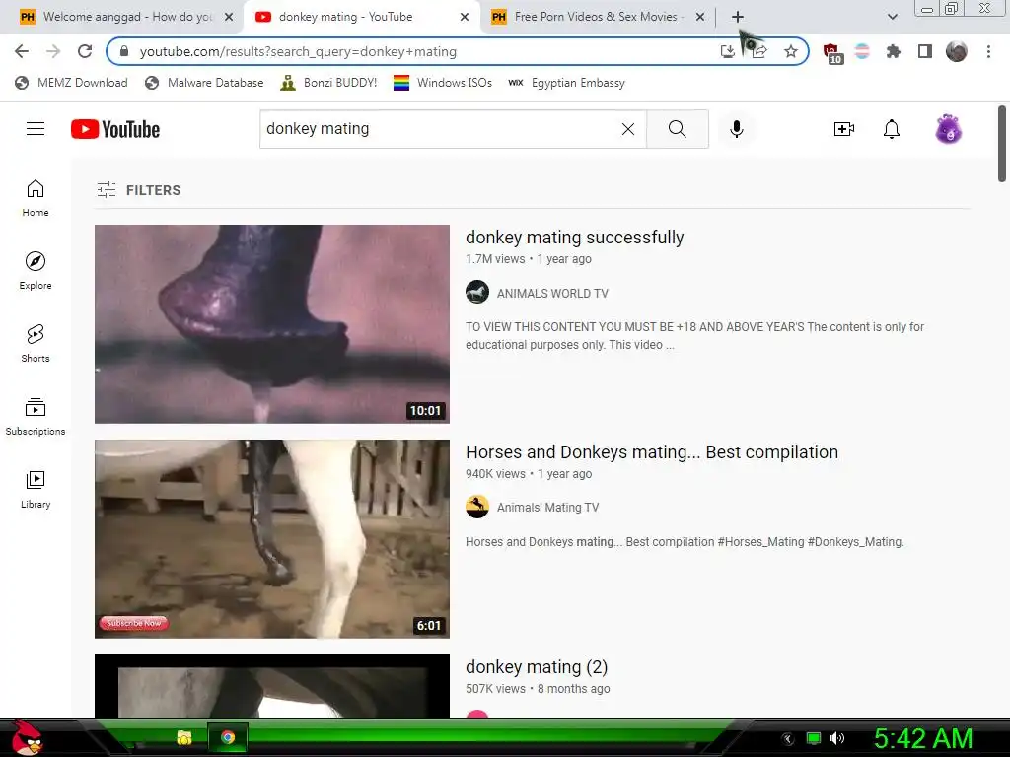Image resolution: width=1010 pixels, height=757 pixels.
Task: Open the notifications bell
Action: [x=892, y=129]
